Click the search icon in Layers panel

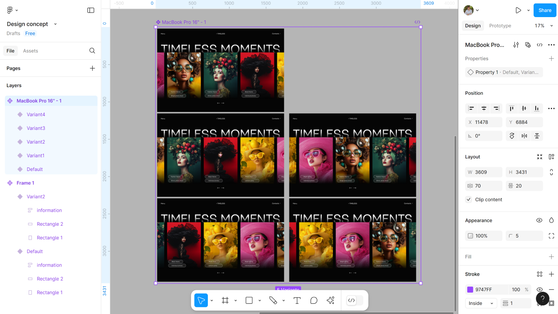(92, 51)
